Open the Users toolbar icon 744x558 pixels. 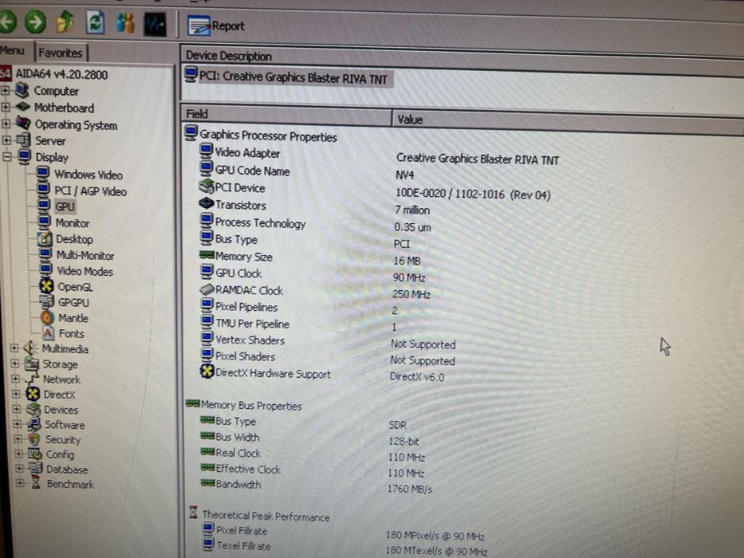[x=125, y=23]
